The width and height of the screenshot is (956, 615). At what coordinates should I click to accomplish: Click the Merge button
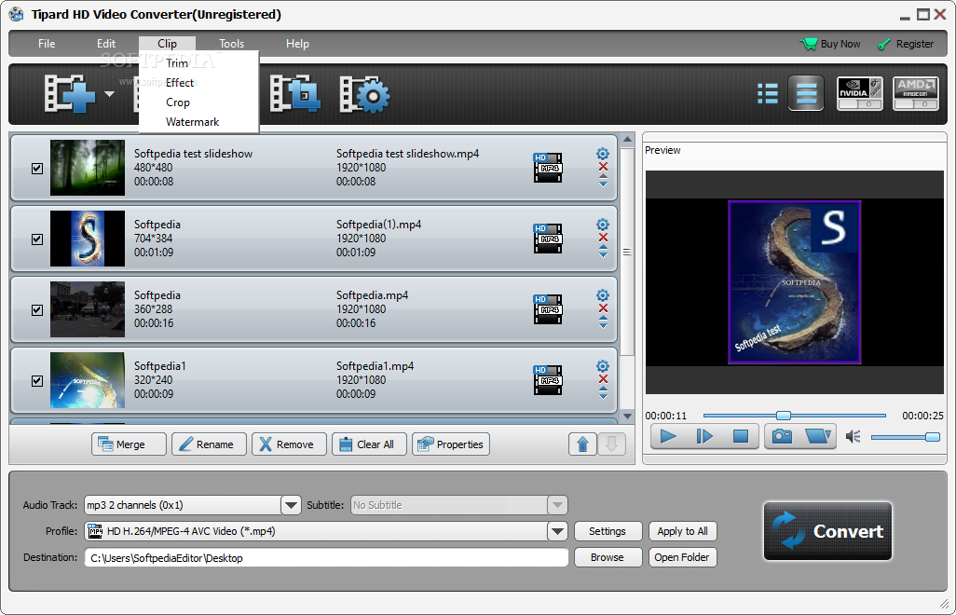[x=129, y=444]
